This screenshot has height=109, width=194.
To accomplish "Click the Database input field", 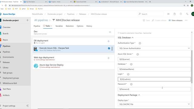I will [154, 69].
